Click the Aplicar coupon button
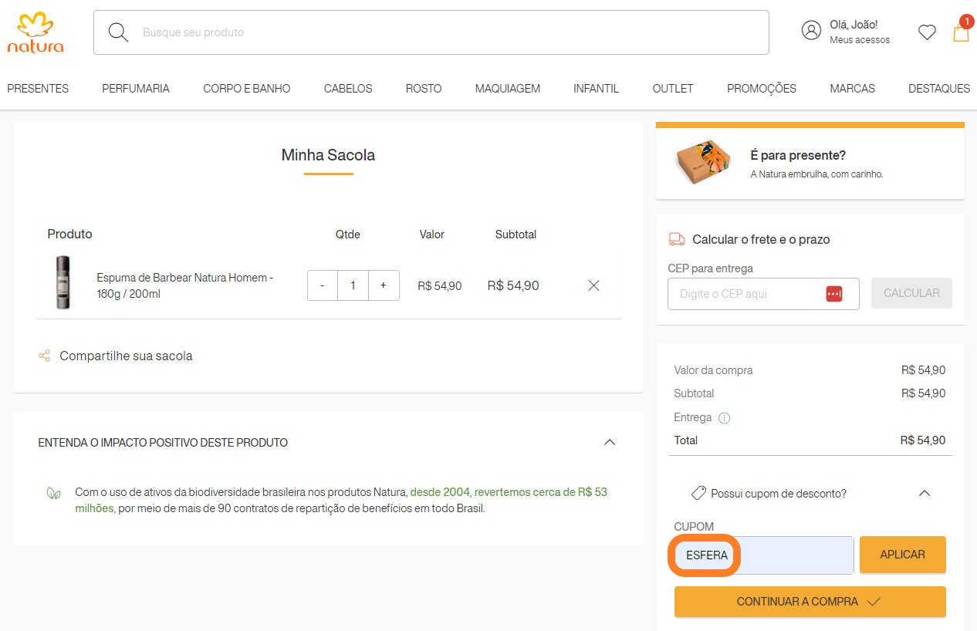Screen dimensions: 977x631 pyautogui.click(x=903, y=555)
